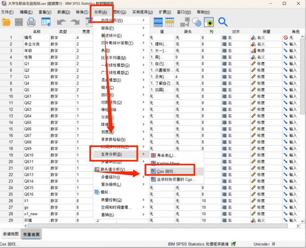The width and height of the screenshot is (306, 248).
Task: Select row header number 15
Action: tap(11, 129)
